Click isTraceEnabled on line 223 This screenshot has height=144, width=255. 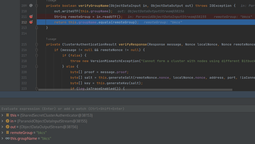point(100,88)
